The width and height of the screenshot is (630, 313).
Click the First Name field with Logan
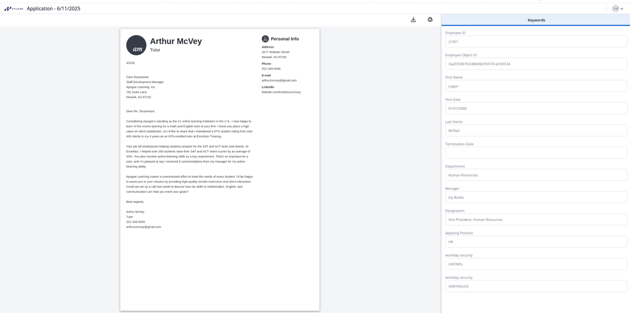point(536,86)
